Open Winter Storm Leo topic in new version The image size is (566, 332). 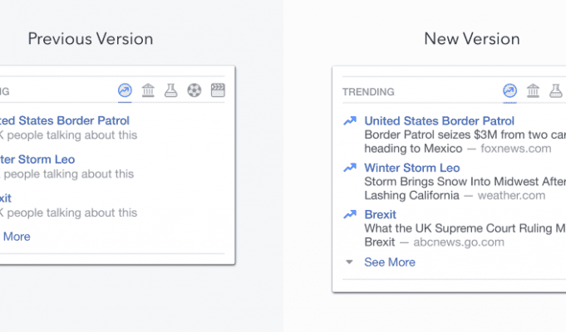[412, 168]
